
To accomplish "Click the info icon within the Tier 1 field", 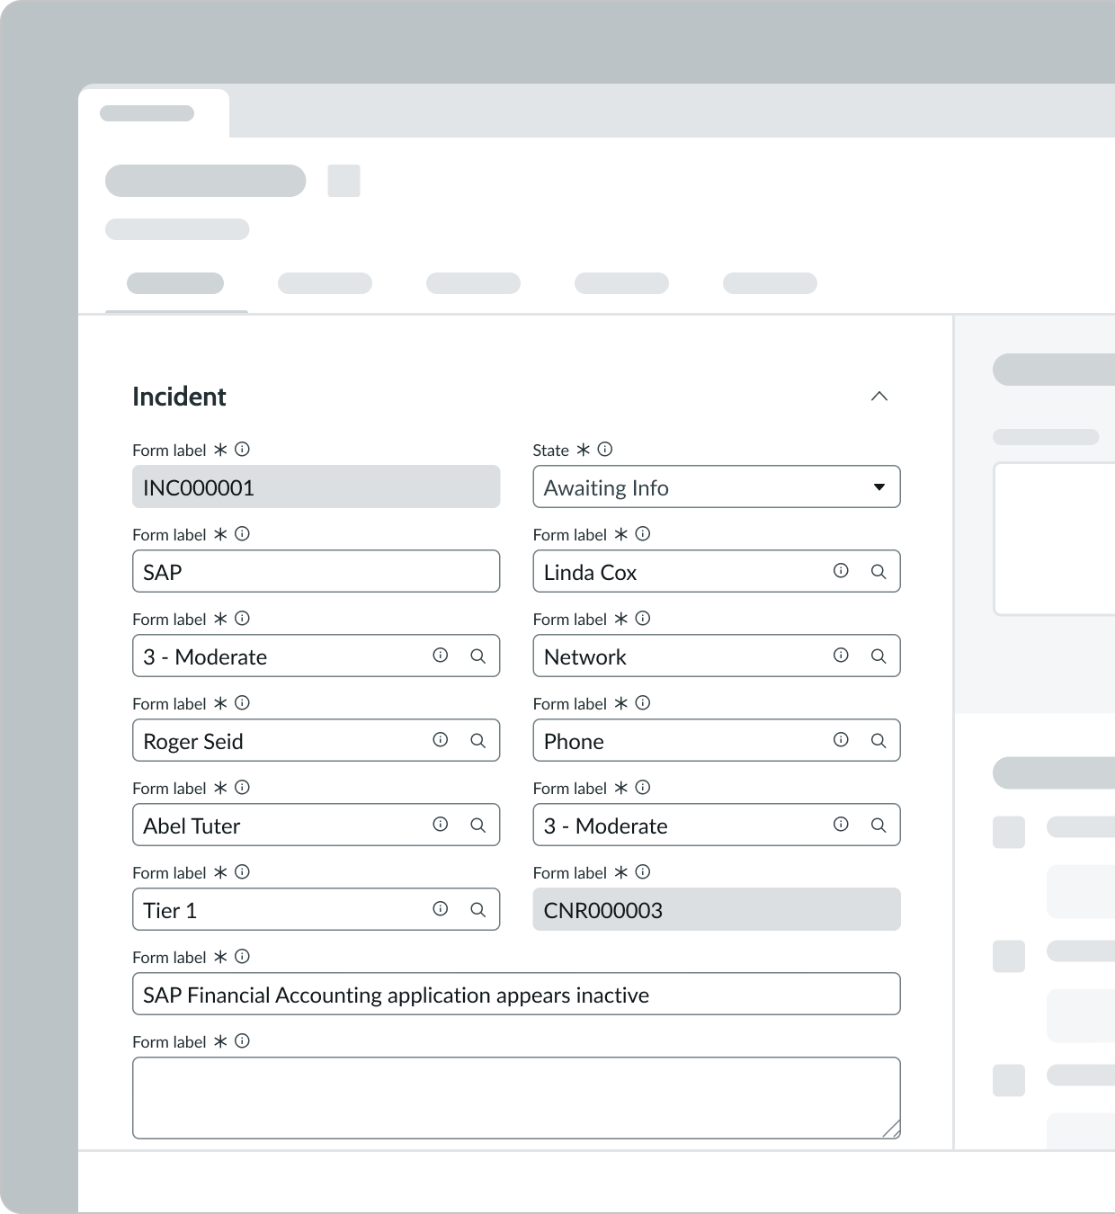I will pyautogui.click(x=439, y=909).
